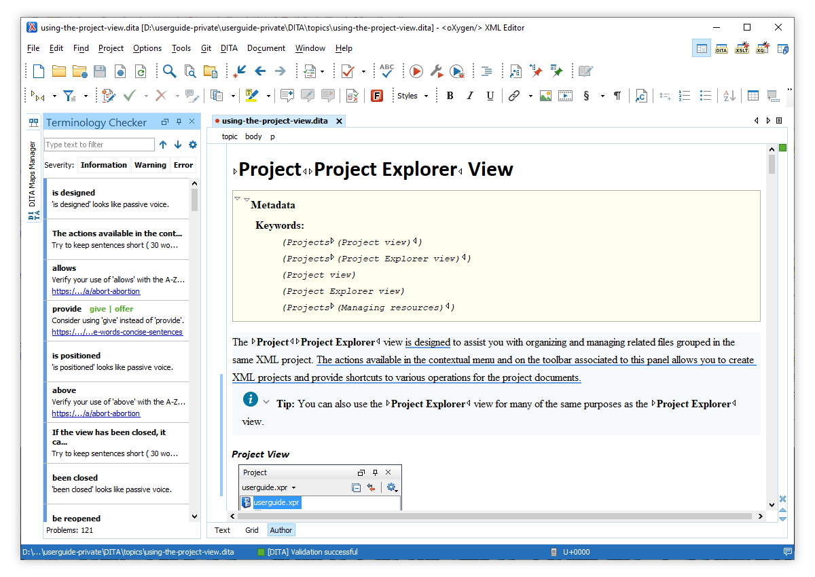Switch to the Grid editing mode tab
Image resolution: width=815 pixels, height=577 pixels.
click(x=252, y=530)
